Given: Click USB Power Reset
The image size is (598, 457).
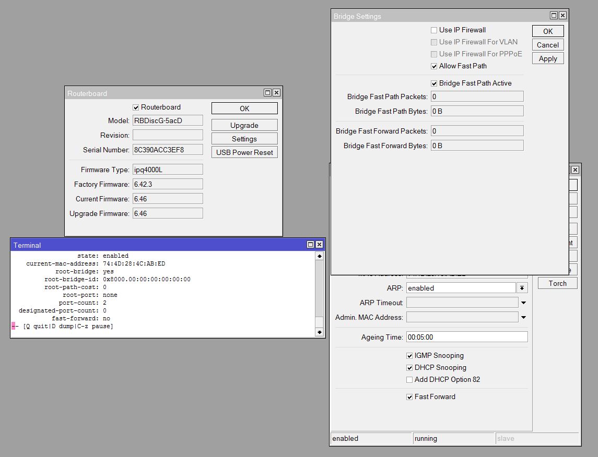Looking at the screenshot, I should tap(244, 152).
